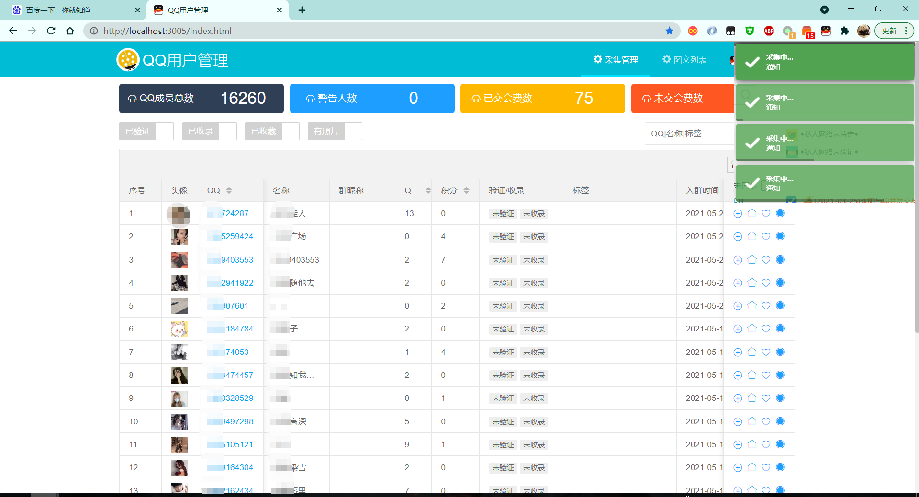This screenshot has width=919, height=497.
Task: Click the 已交会费数 75 card
Action: point(542,99)
